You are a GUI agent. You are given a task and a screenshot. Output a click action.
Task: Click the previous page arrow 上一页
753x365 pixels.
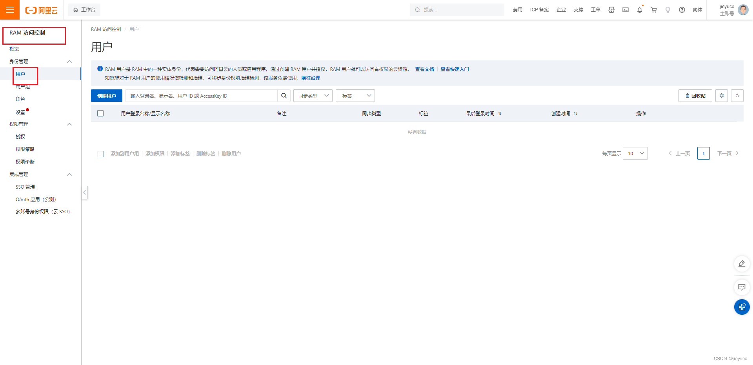679,153
